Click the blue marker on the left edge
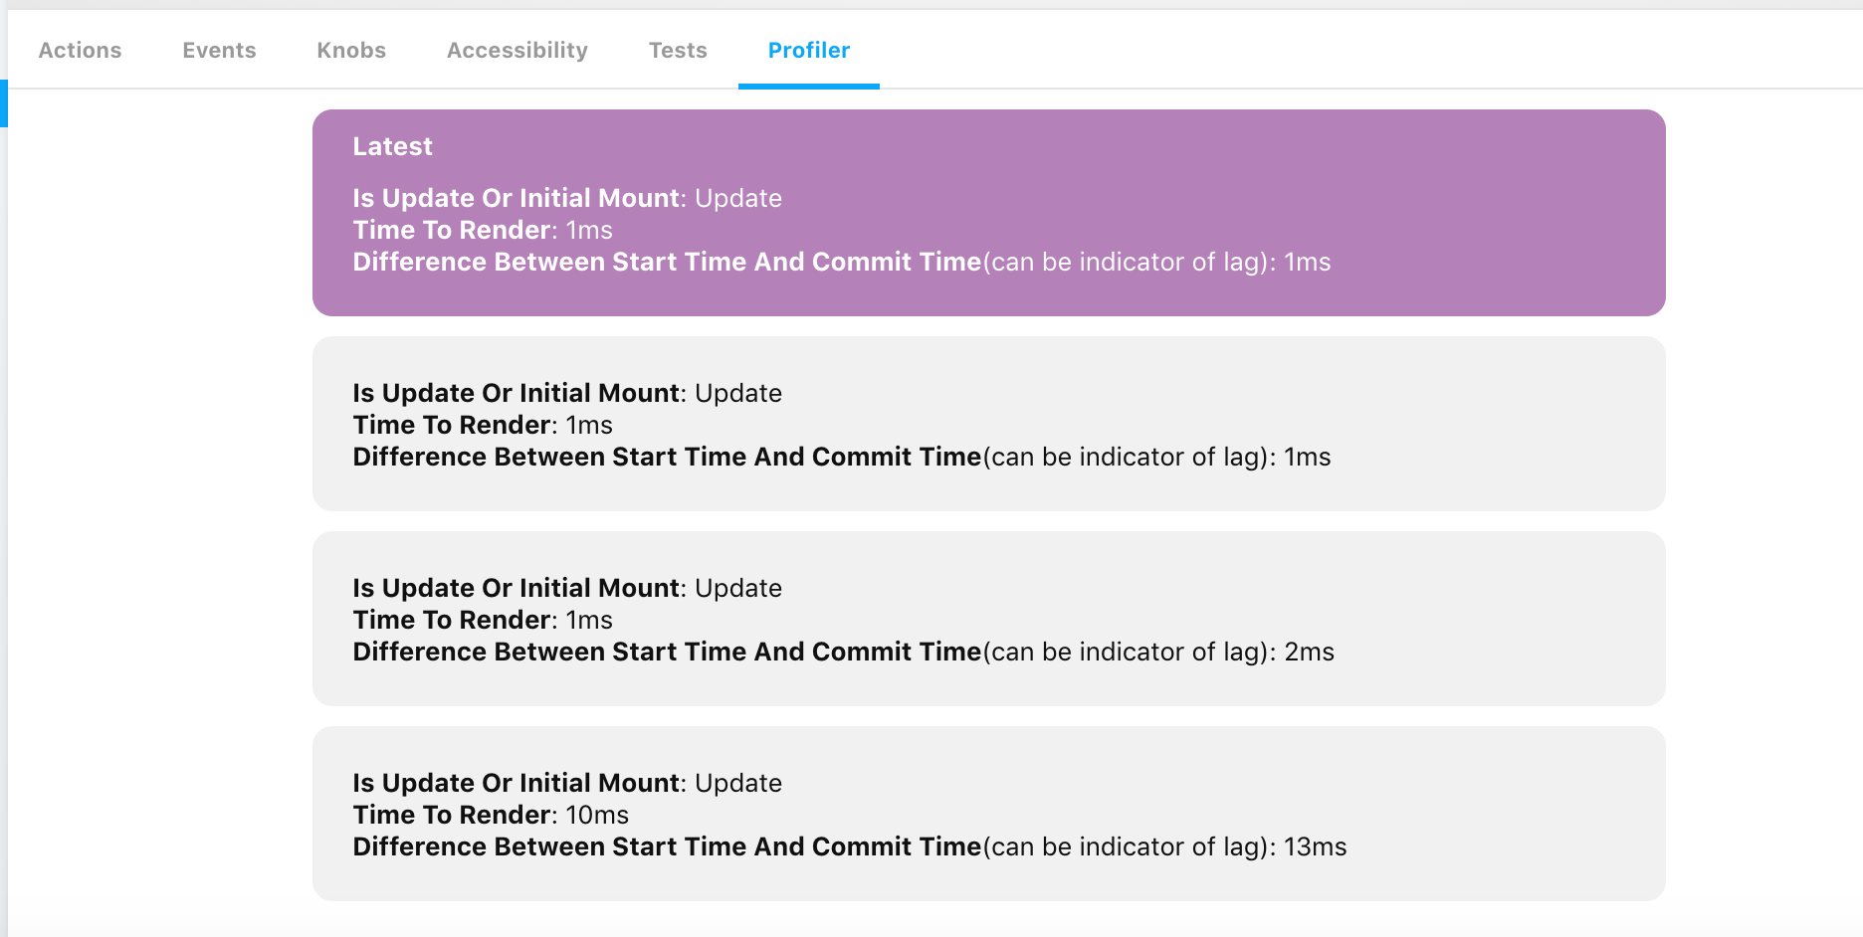Viewport: 1863px width, 937px height. point(4,103)
